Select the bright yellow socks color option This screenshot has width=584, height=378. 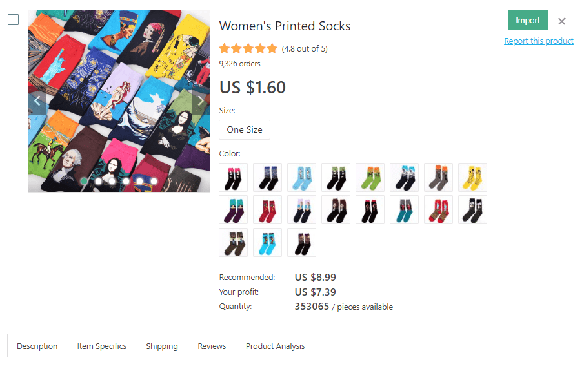[473, 177]
